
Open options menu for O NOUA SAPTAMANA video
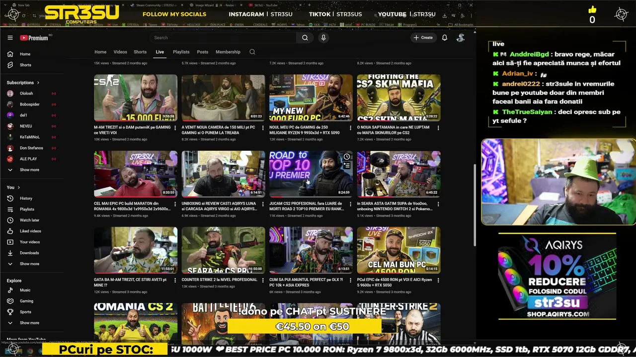pos(438,128)
